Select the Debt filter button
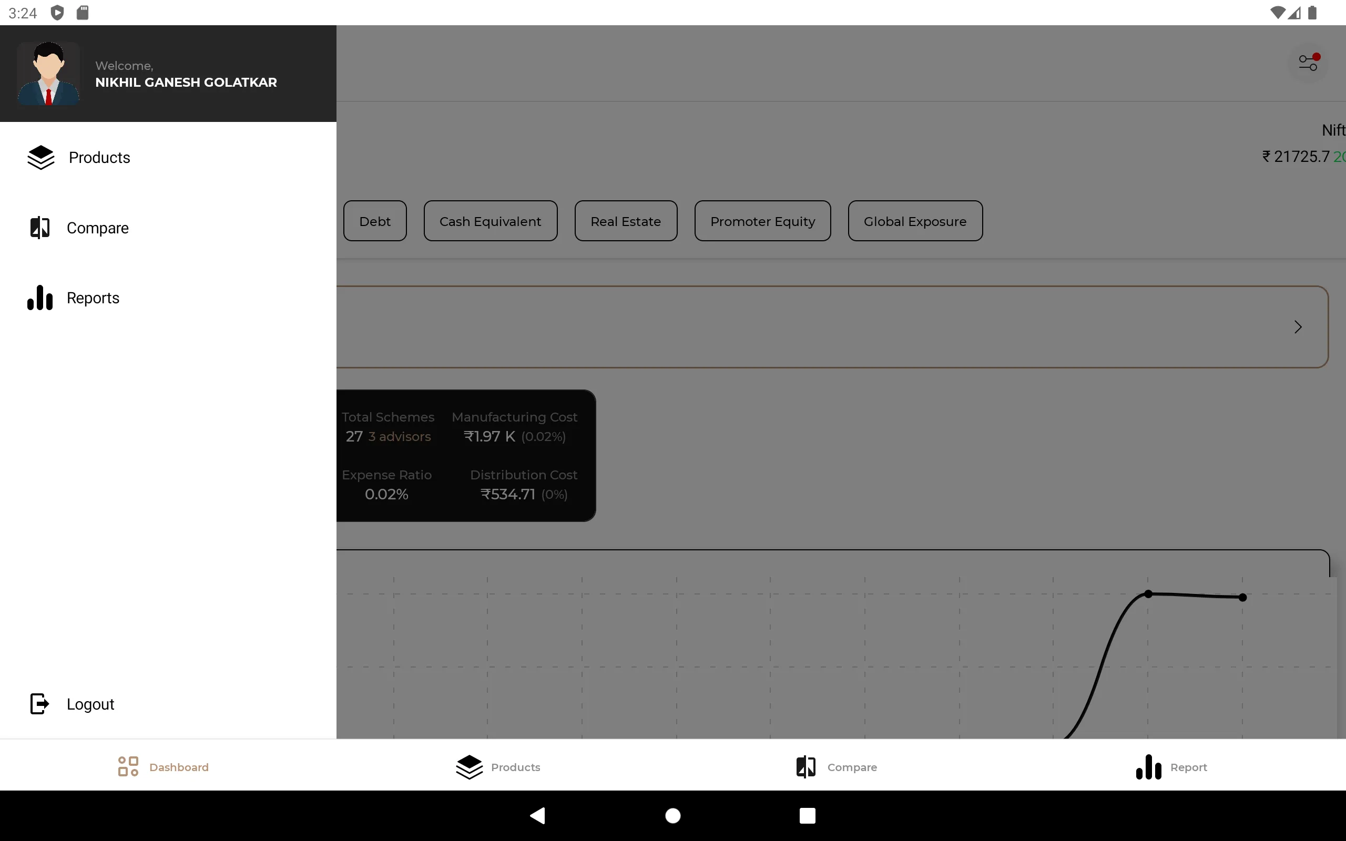1346x841 pixels. (x=375, y=221)
